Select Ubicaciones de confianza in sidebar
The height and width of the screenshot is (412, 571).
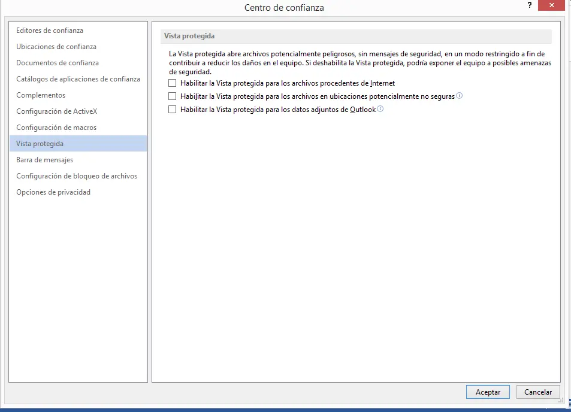click(78, 47)
